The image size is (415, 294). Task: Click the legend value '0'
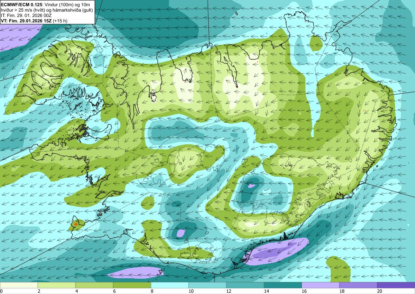coord(1,291)
